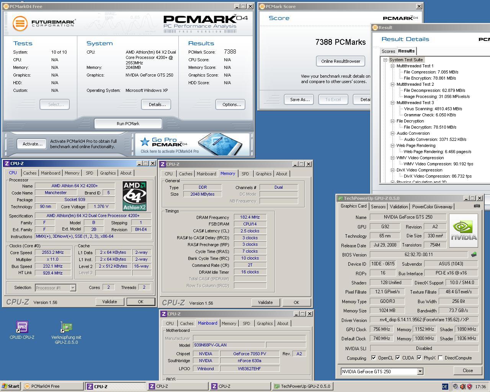The height and width of the screenshot is (392, 490).
Task: Collapse the System Test Suite tree node
Action: click(x=385, y=60)
